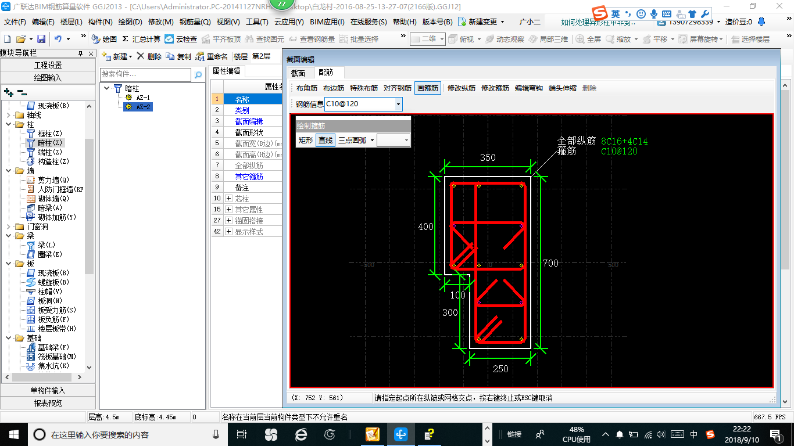The width and height of the screenshot is (794, 446).
Task: Click the open folder icon
Action: (20, 39)
